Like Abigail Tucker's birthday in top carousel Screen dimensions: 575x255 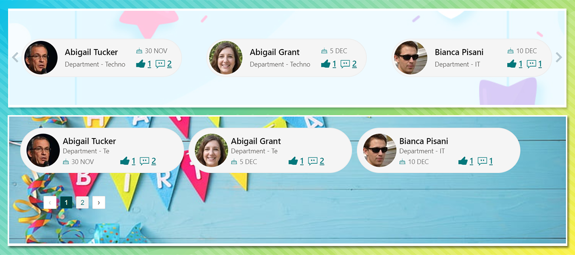tap(141, 64)
